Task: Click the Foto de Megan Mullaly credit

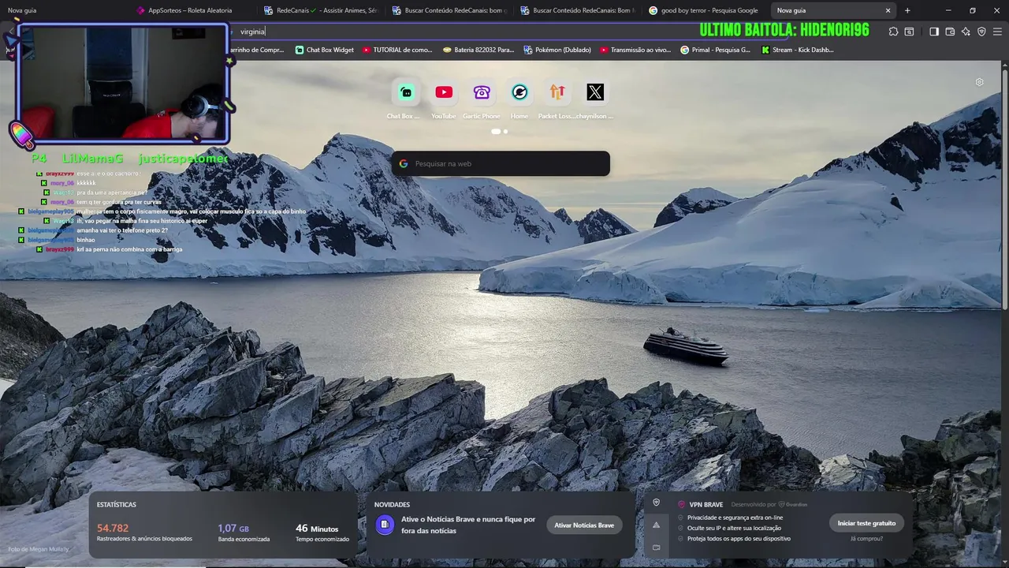Action: tap(39, 549)
